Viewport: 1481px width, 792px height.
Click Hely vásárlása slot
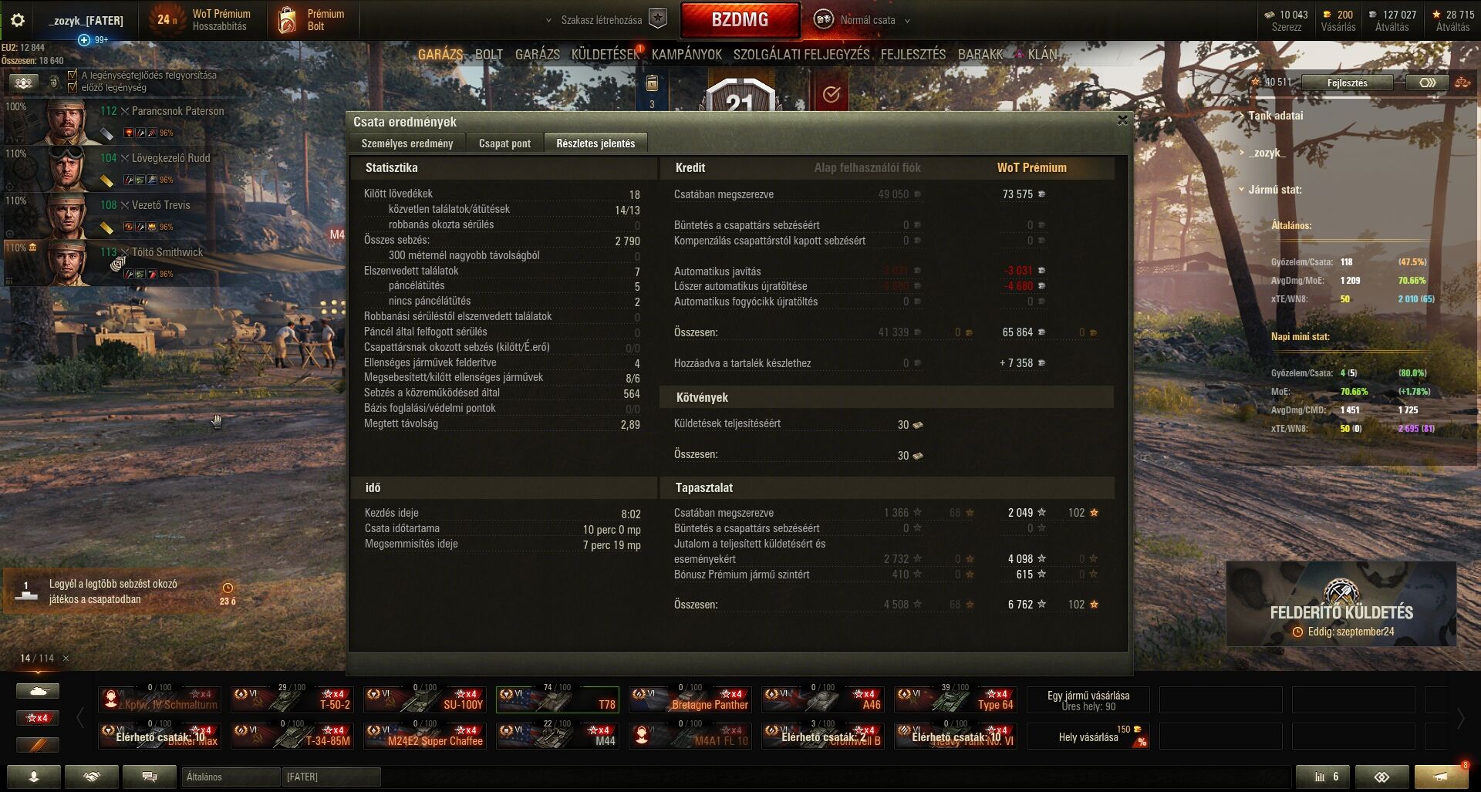point(1088,736)
